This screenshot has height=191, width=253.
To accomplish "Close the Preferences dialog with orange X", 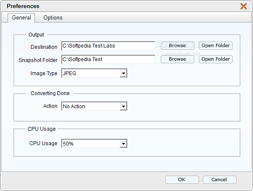I will (244, 6).
